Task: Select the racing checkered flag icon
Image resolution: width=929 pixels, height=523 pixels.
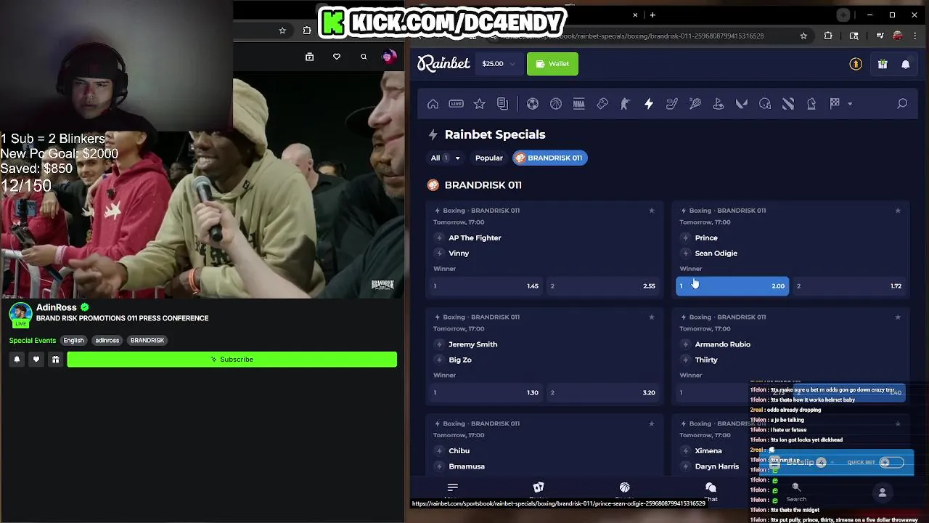Action: click(x=835, y=103)
